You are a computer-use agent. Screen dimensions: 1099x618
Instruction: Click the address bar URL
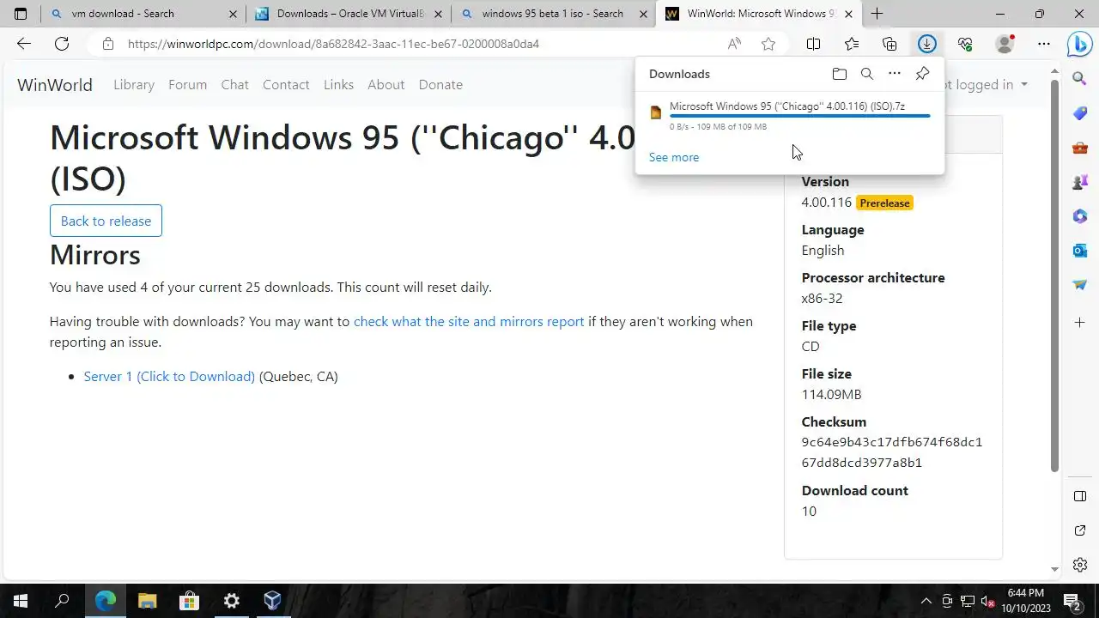(x=333, y=44)
